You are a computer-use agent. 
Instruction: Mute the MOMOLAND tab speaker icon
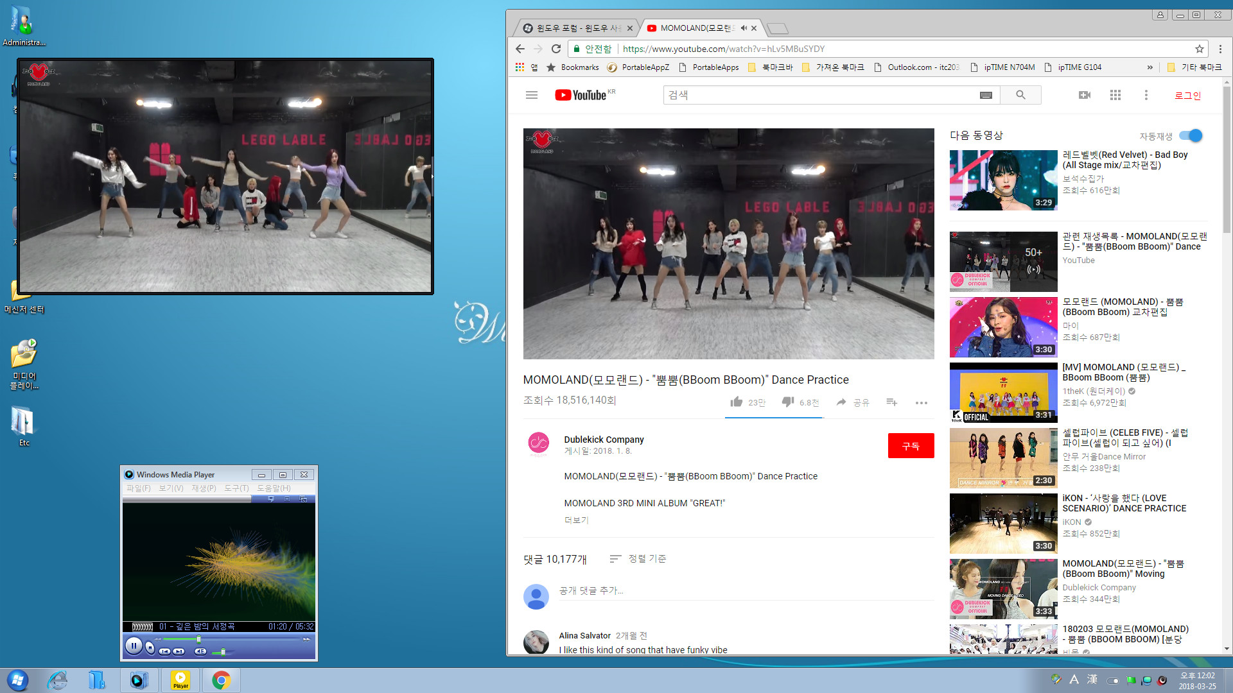tap(744, 28)
